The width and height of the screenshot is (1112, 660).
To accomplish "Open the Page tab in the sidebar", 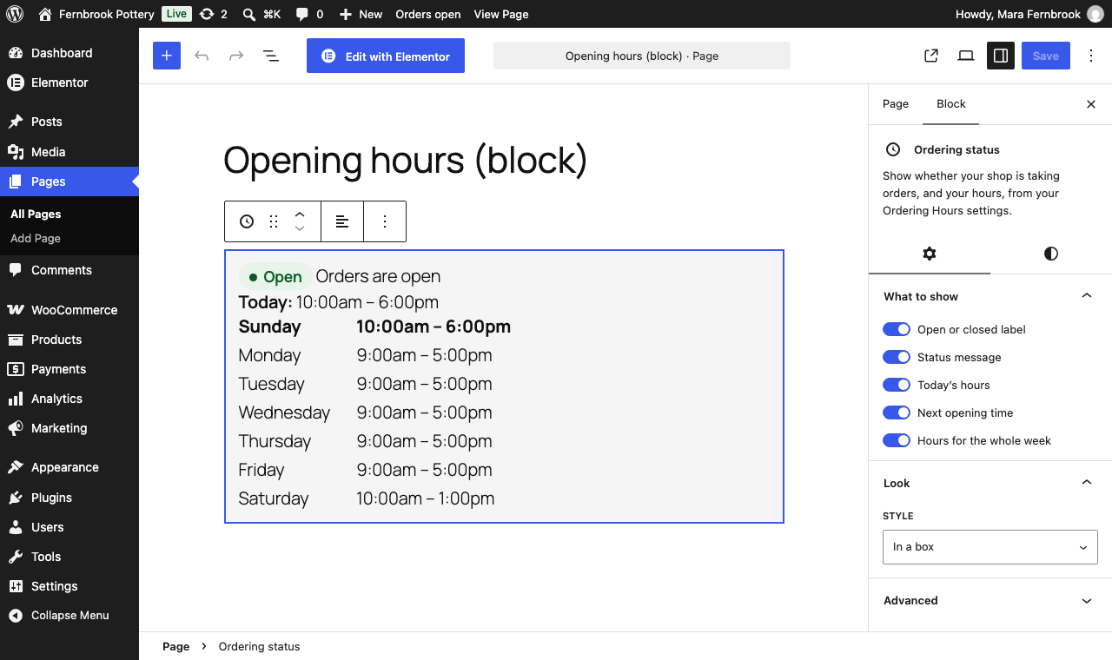I will [896, 103].
